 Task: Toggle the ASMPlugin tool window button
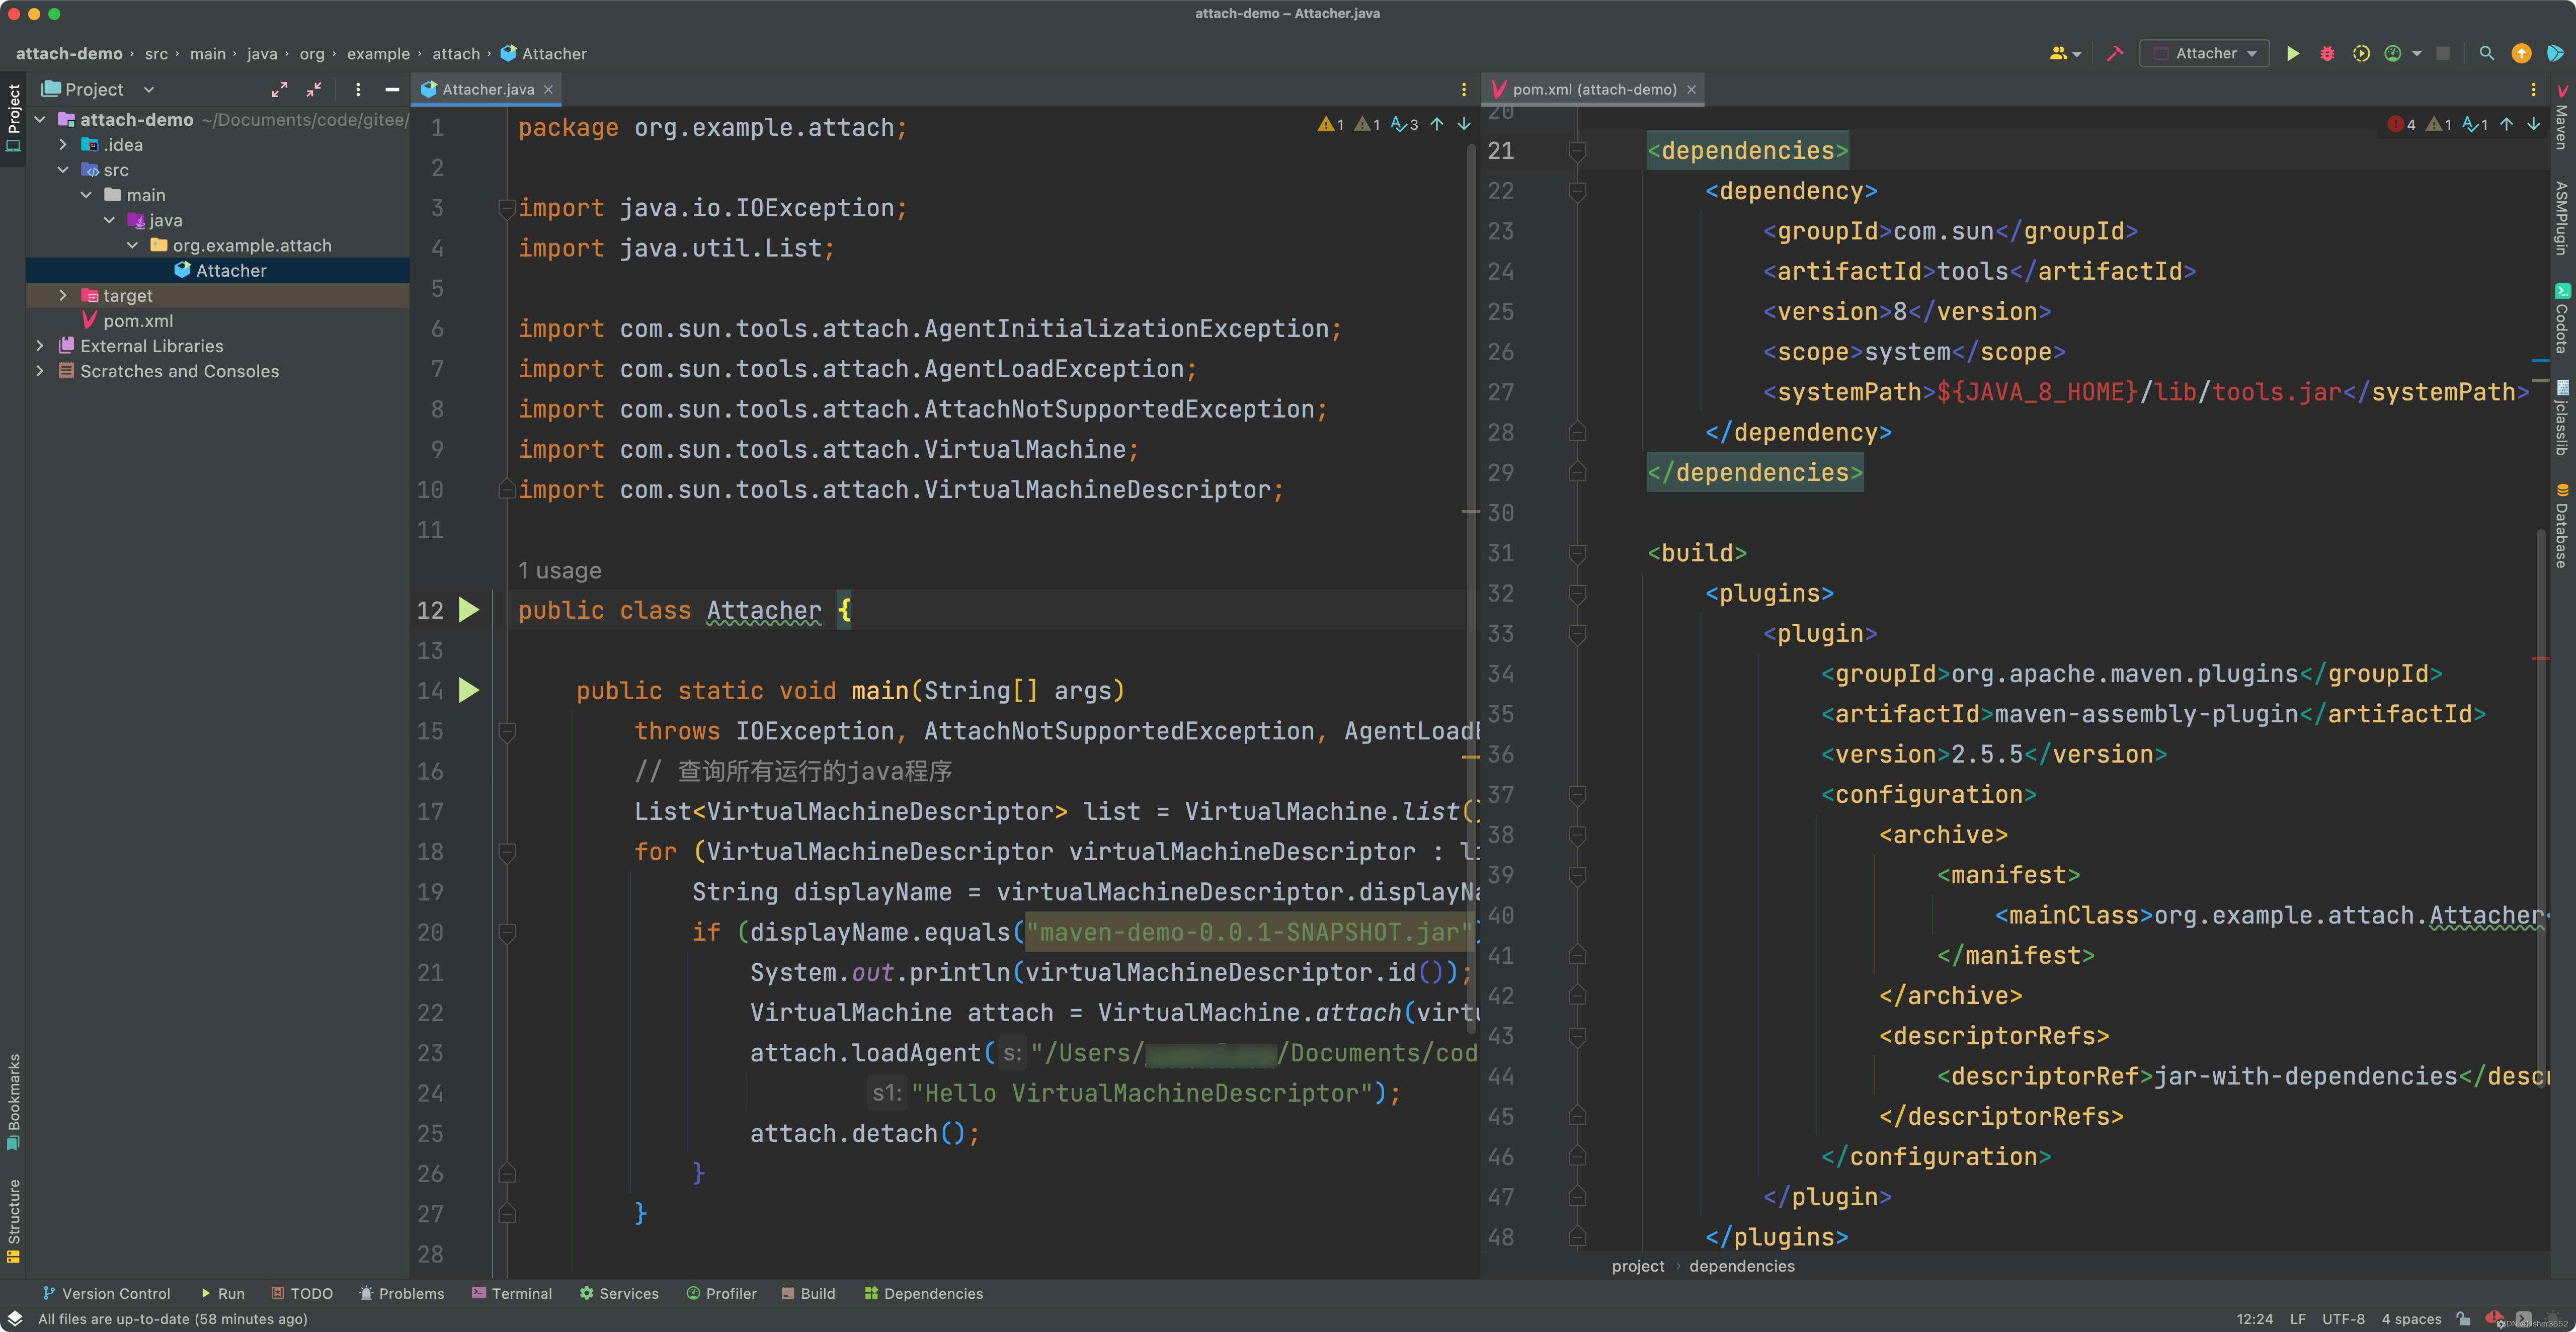(x=2562, y=218)
